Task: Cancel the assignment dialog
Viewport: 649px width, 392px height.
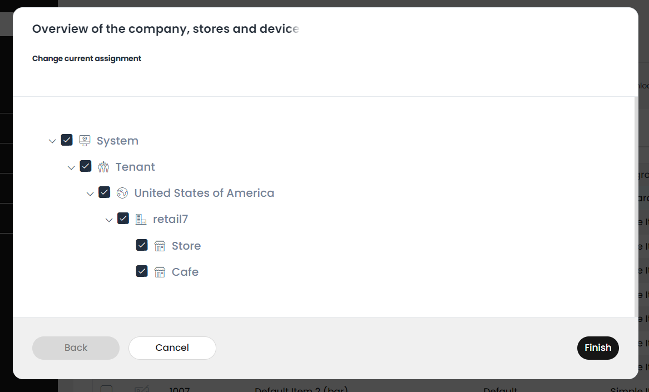Action: tap(172, 348)
